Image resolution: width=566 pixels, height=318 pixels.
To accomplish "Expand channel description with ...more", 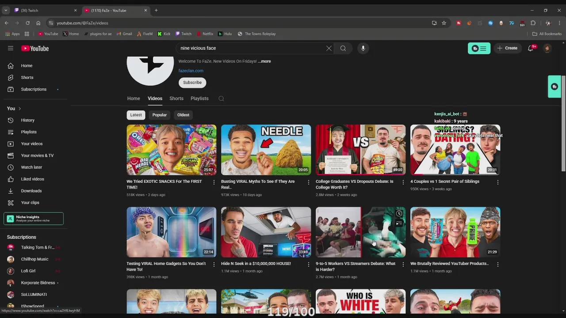I will point(264,61).
